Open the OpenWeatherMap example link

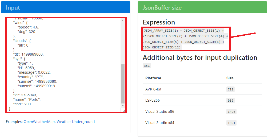coord(39,122)
